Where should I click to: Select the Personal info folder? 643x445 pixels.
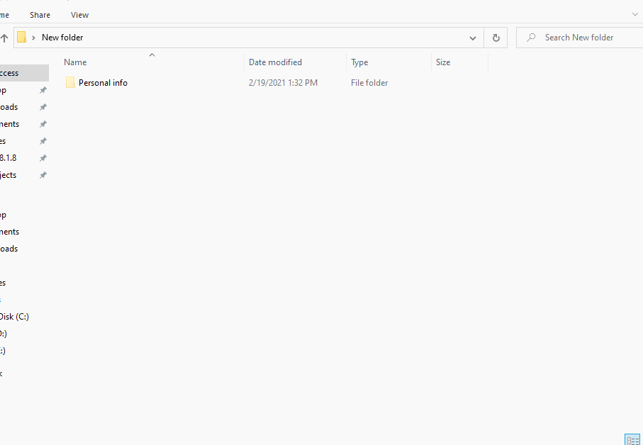pos(103,82)
